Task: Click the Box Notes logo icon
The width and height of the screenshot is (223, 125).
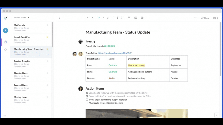Action: [x=5, y=18]
